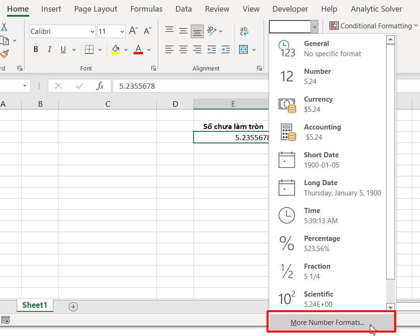The width and height of the screenshot is (420, 336).
Task: Add a new sheet with plus icon
Action: tap(73, 306)
